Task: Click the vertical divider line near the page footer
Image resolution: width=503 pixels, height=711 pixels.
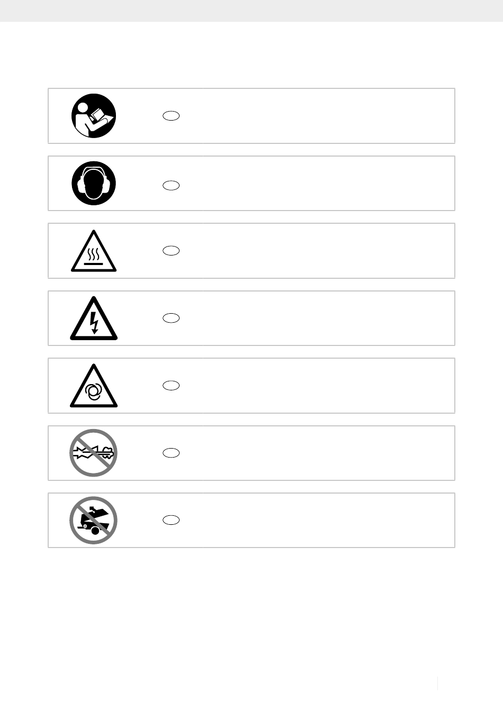Action: coord(438,683)
